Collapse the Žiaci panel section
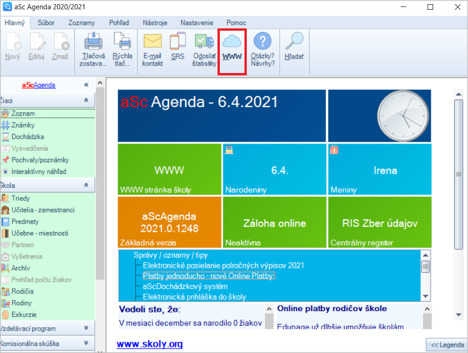 pos(86,100)
